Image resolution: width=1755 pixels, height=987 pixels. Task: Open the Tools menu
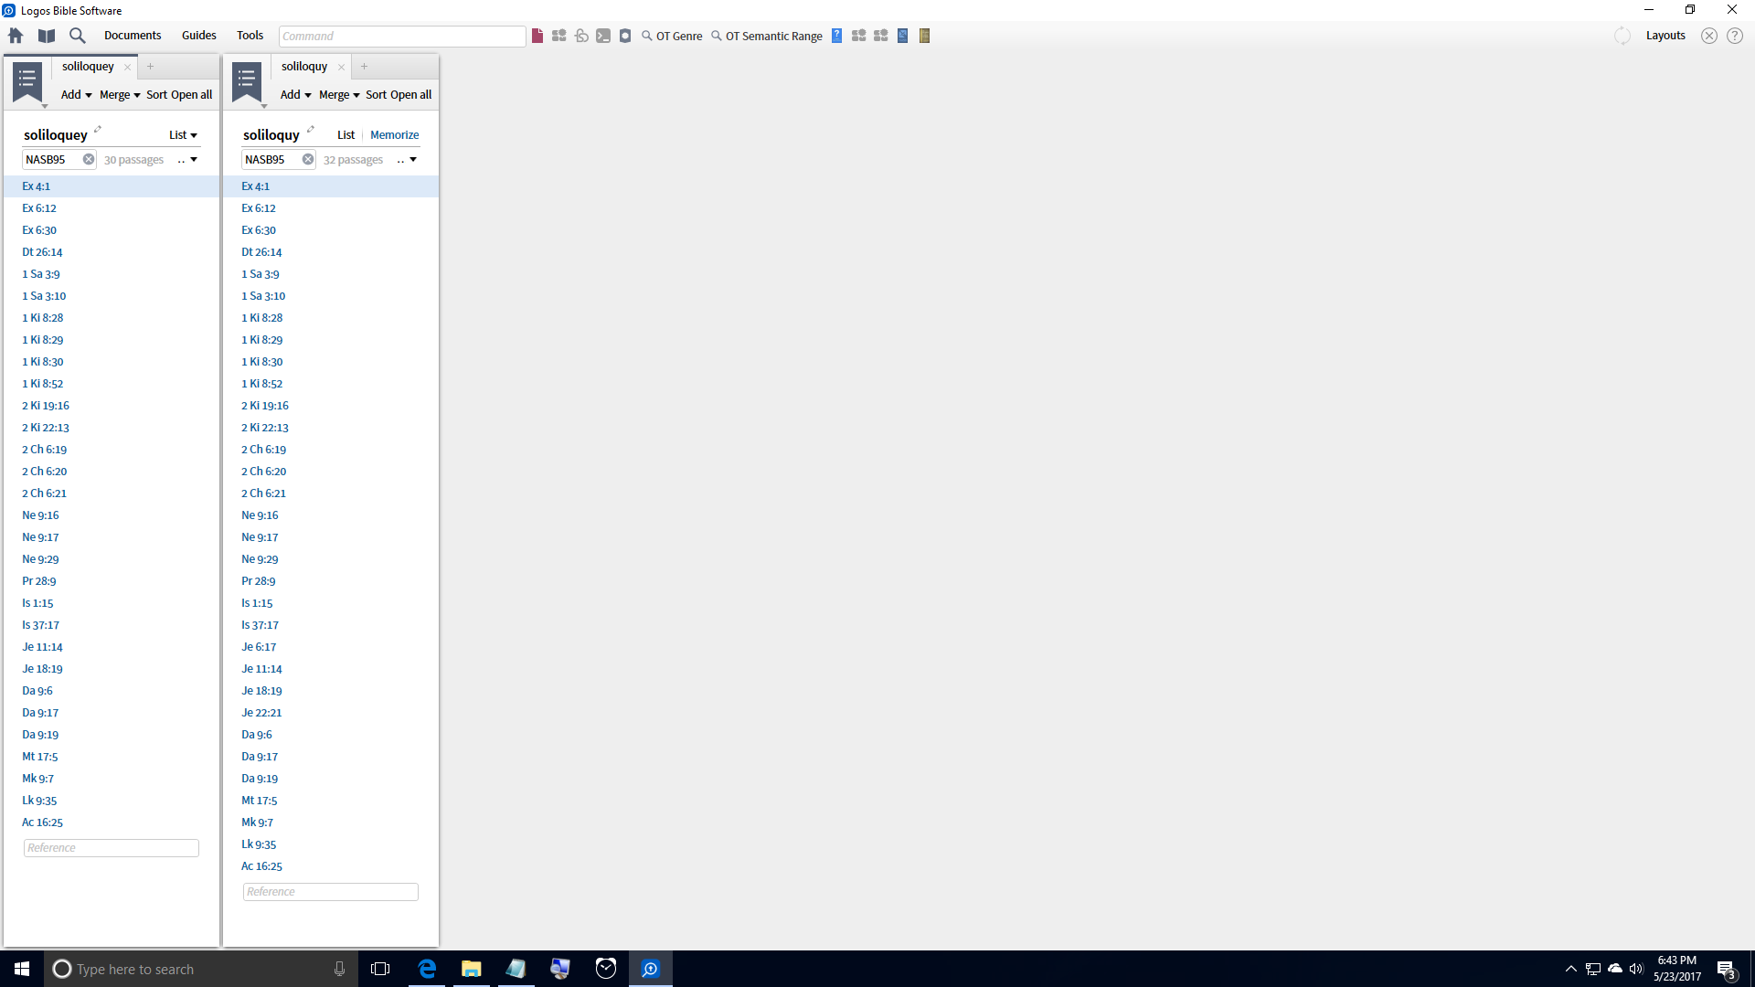pos(250,36)
